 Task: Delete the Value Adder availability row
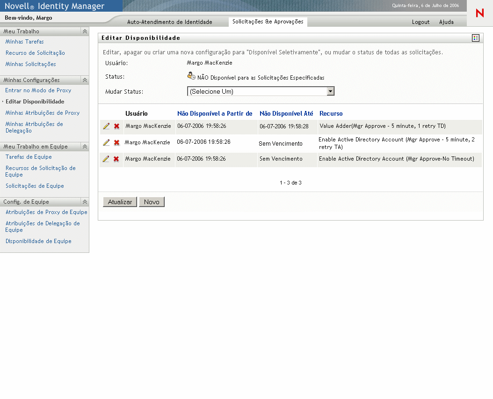(x=116, y=126)
